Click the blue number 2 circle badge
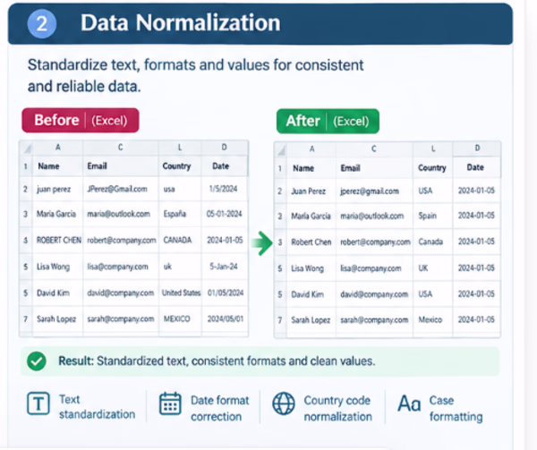Image resolution: width=537 pixels, height=450 pixels. [42, 23]
